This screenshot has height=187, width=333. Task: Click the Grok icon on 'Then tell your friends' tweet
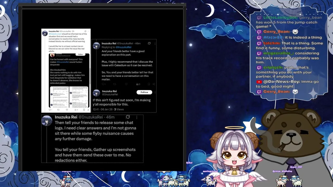(x=128, y=117)
